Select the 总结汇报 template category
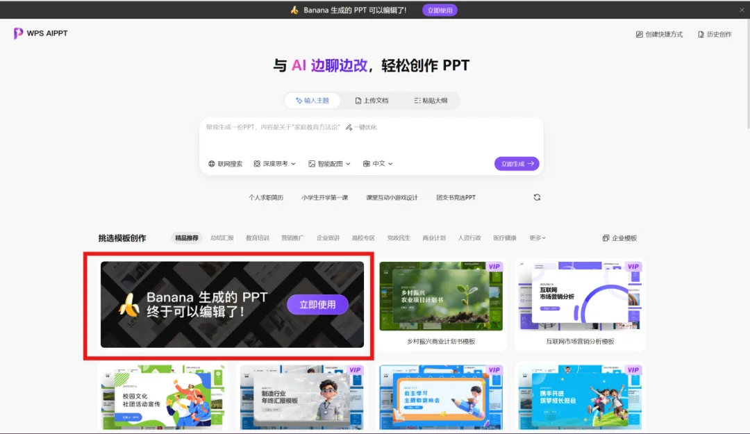The width and height of the screenshot is (750, 434). 222,237
